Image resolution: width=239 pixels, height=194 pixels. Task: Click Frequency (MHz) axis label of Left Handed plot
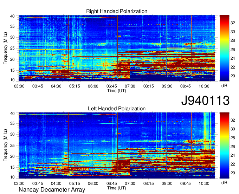[x=5, y=145]
